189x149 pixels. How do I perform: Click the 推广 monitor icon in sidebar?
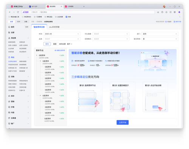tap(9, 124)
